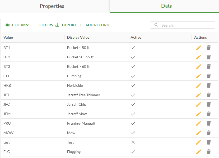The height and width of the screenshot is (158, 219).
Task: Sort by the Display Value column header
Action: pos(78,37)
